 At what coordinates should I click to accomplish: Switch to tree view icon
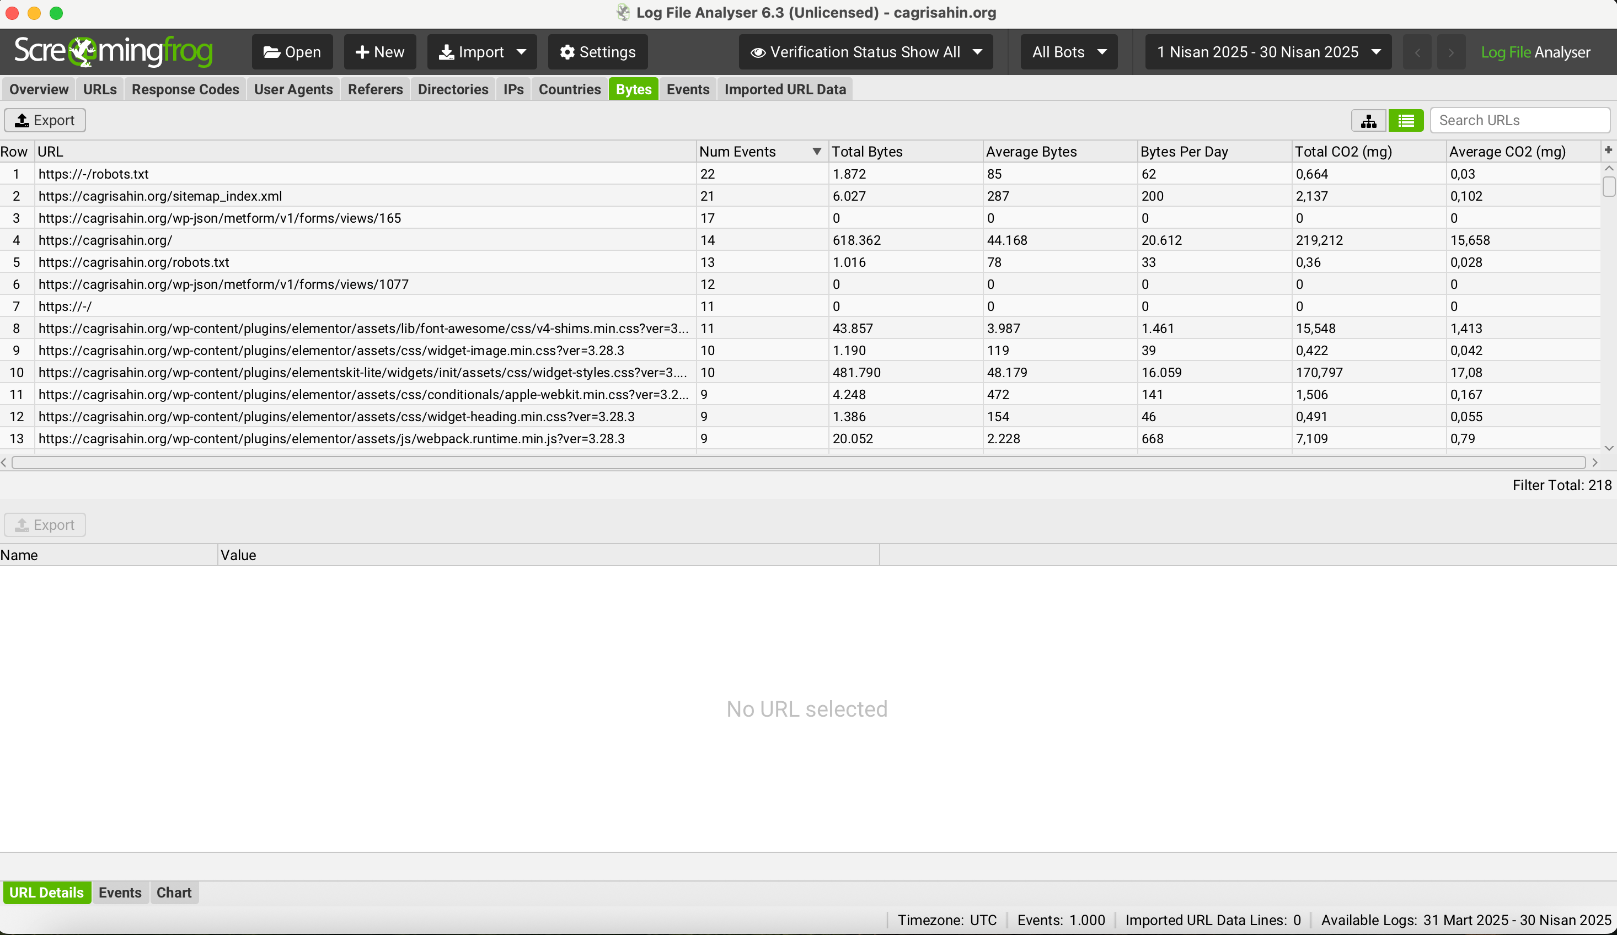1368,121
